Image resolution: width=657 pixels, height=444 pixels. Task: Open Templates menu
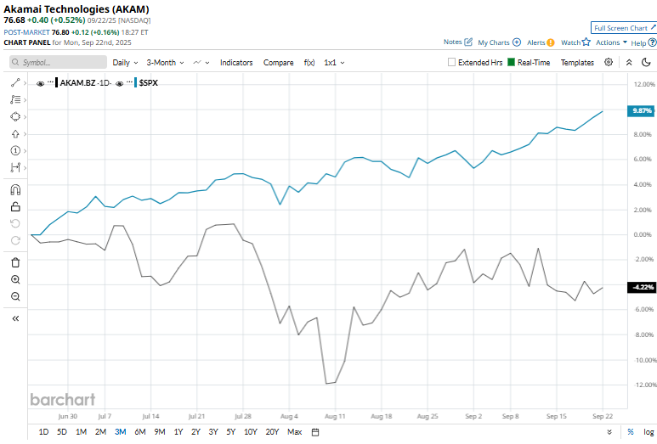point(577,62)
